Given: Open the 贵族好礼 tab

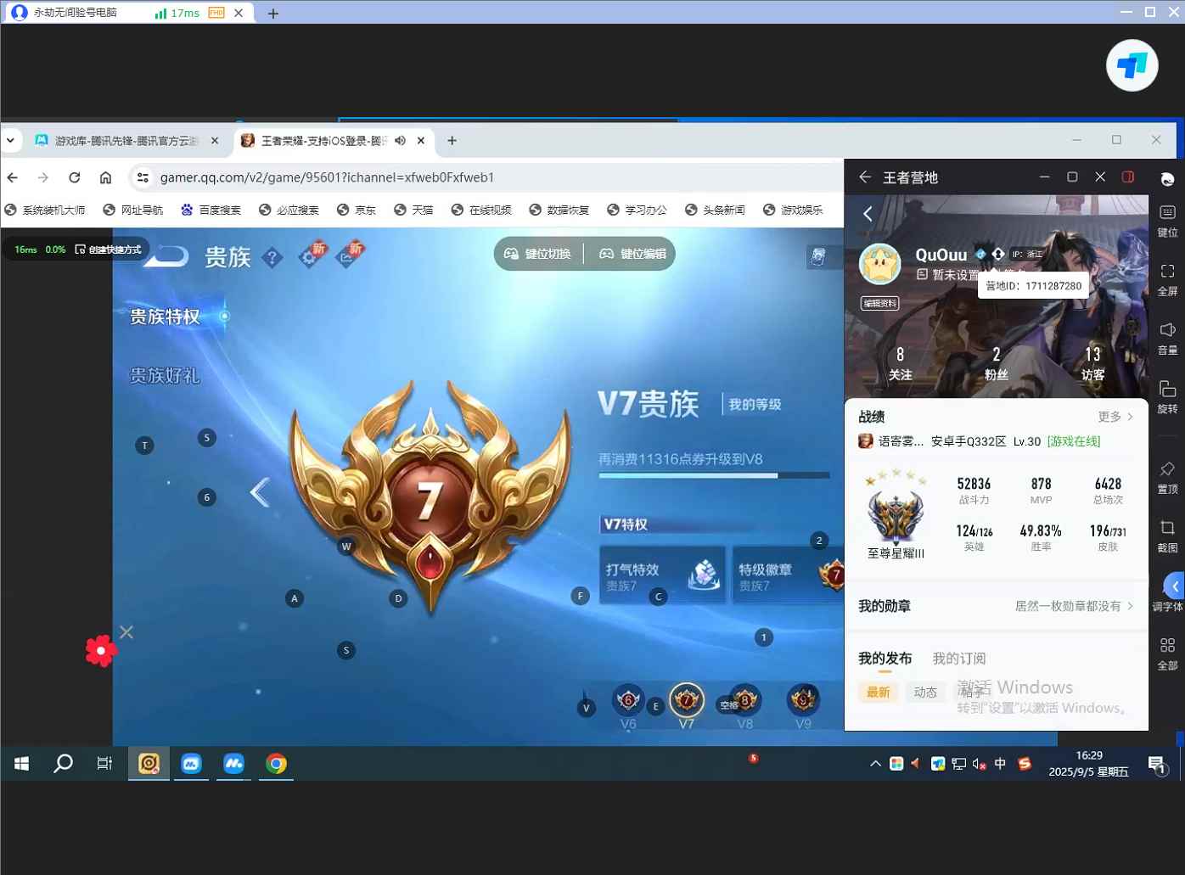Looking at the screenshot, I should [165, 376].
